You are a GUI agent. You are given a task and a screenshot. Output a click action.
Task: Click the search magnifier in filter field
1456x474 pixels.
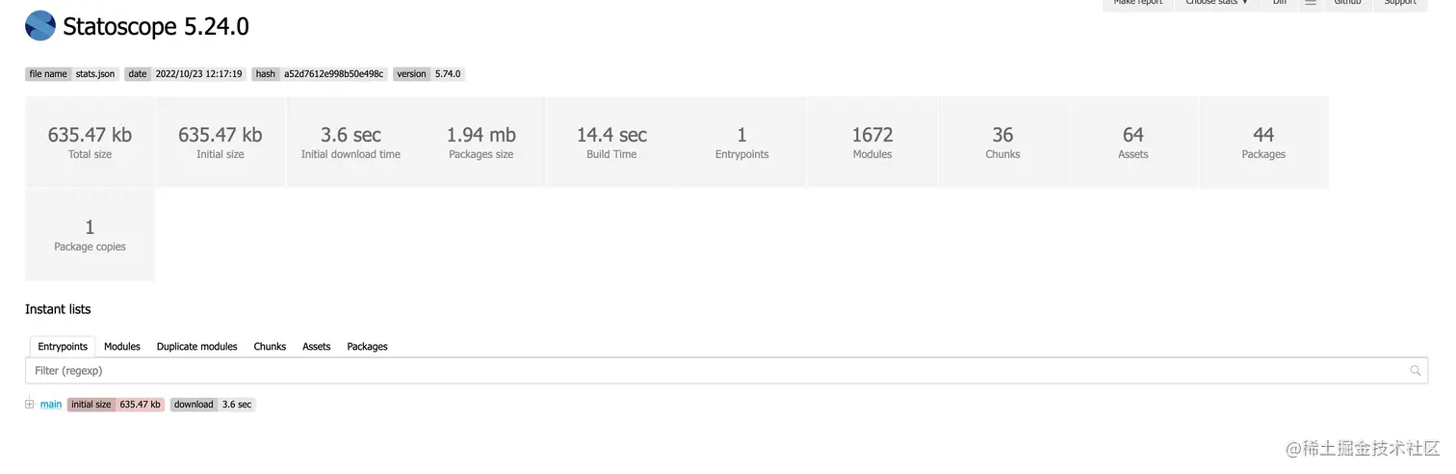point(1415,370)
